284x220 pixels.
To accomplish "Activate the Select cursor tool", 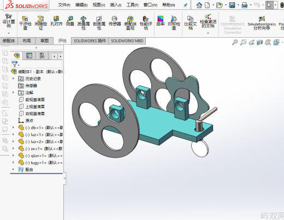I will pos(269,5).
